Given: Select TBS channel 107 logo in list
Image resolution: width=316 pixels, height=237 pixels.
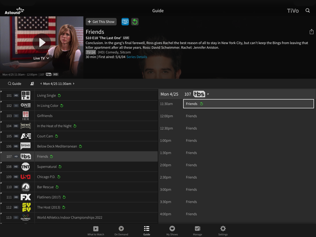Looking at the screenshot, I should [26, 156].
